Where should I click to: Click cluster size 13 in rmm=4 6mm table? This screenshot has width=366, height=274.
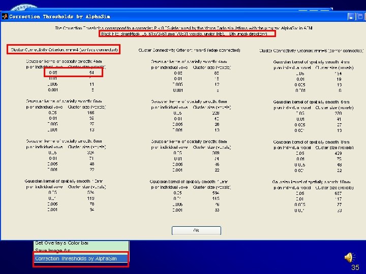pos(91,130)
